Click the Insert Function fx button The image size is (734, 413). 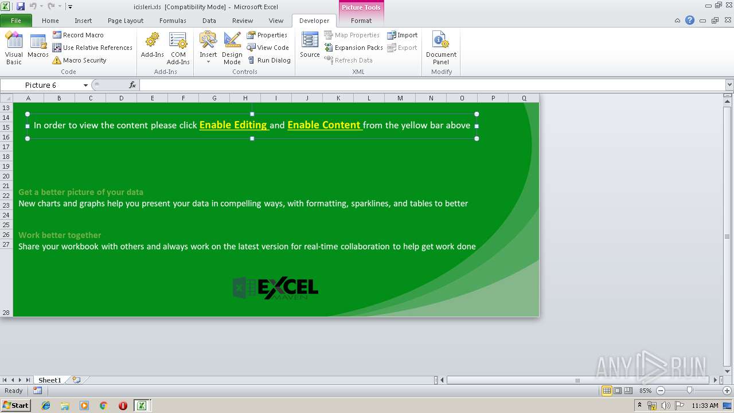click(132, 85)
